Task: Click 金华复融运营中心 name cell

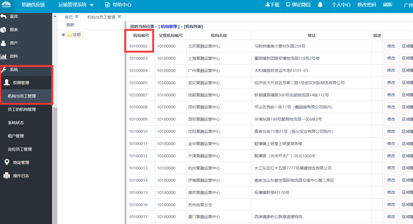Action: pyautogui.click(x=204, y=144)
